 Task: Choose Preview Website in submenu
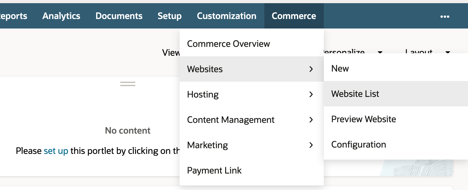click(x=396, y=119)
